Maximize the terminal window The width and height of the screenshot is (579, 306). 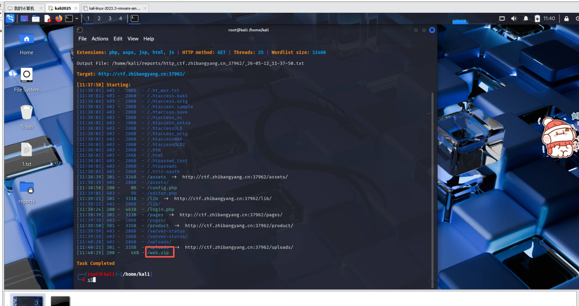[x=424, y=30]
